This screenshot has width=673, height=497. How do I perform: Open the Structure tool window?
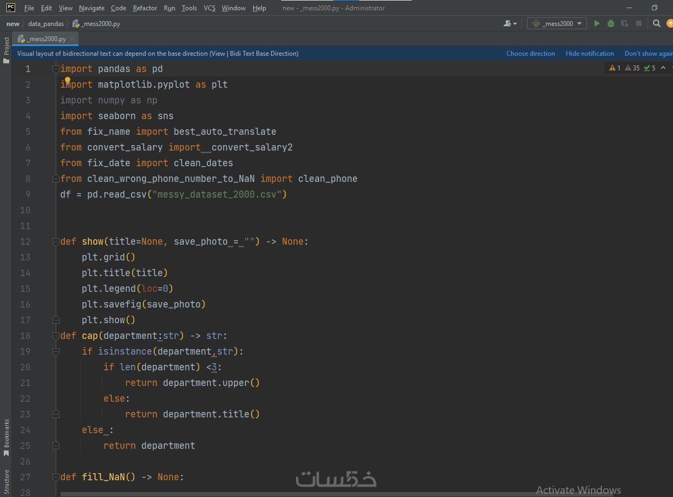coord(6,482)
